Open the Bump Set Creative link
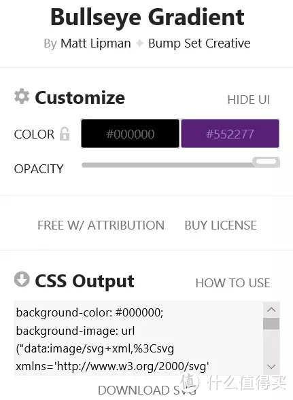 click(x=199, y=43)
